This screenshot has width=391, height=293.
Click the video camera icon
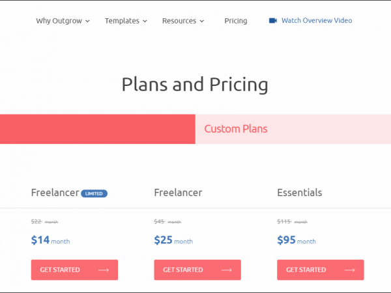(x=272, y=21)
